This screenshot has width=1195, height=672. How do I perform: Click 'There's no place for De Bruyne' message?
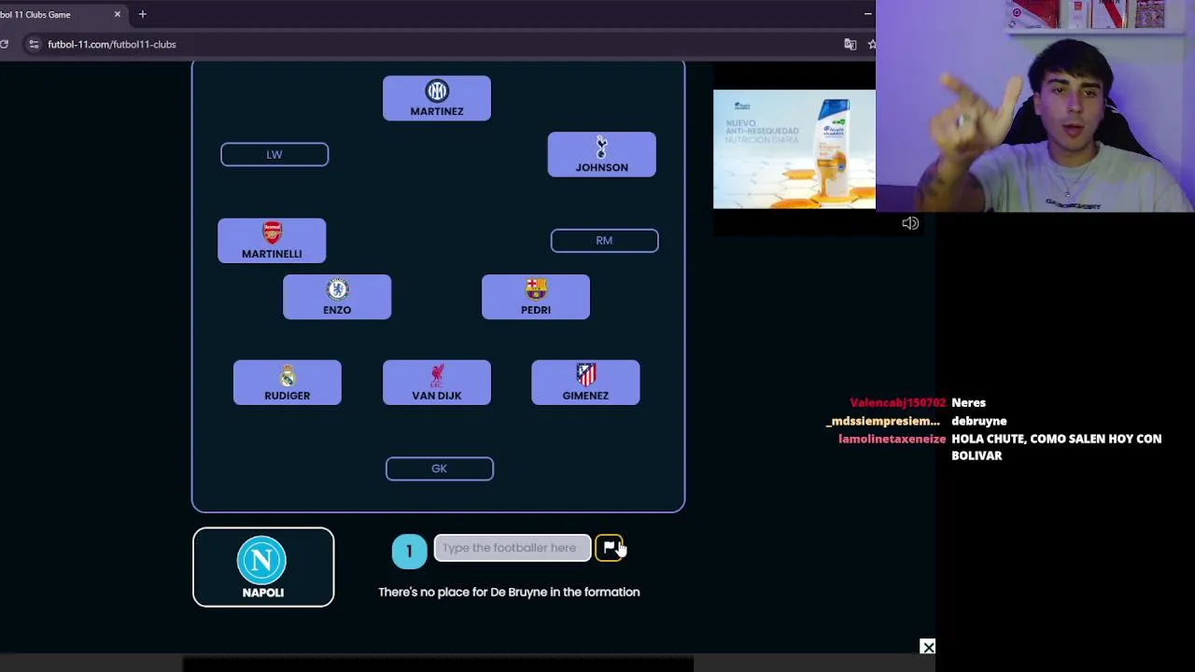pyautogui.click(x=509, y=592)
